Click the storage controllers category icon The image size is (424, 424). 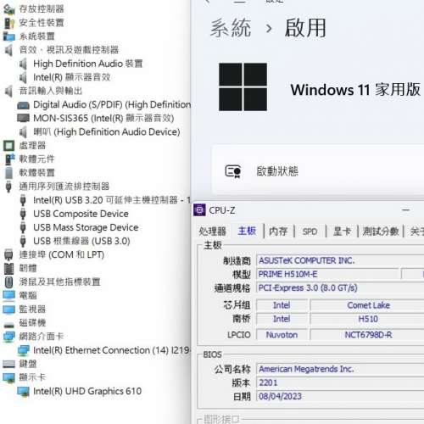[x=9, y=9]
